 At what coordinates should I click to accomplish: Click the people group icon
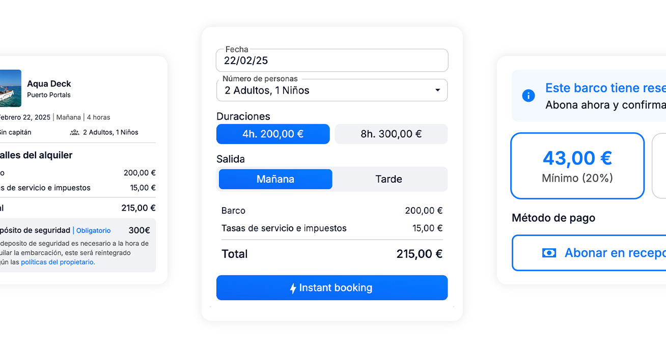(75, 132)
